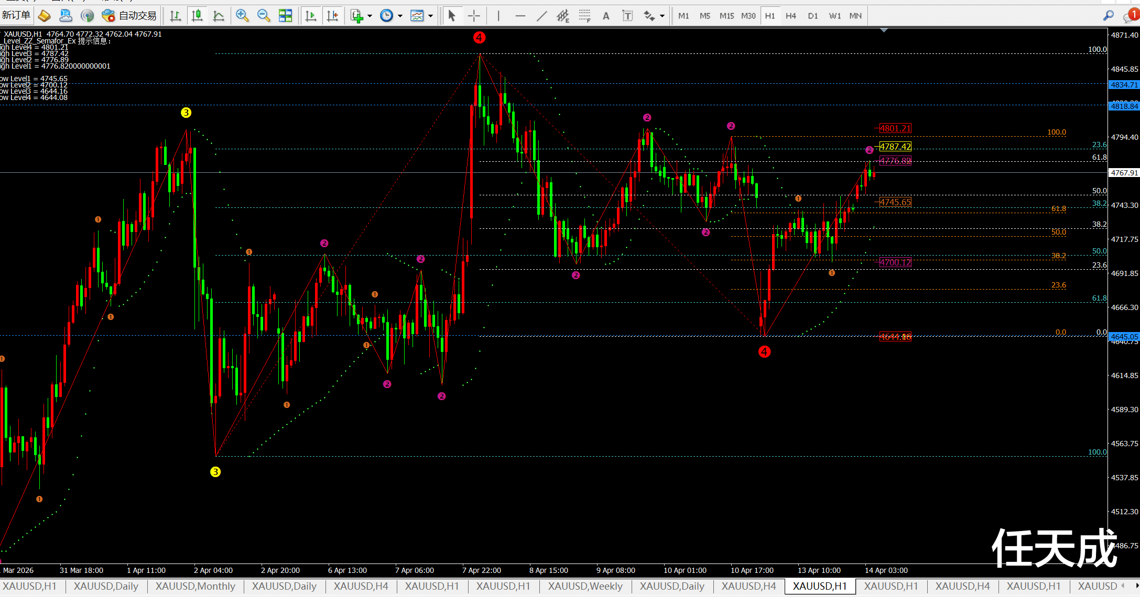Switch chart to line chart mode
The image size is (1140, 597).
point(219,16)
